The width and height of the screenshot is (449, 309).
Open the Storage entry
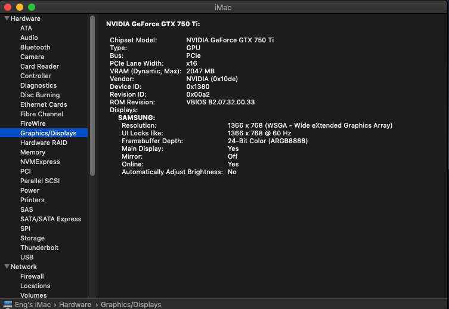point(32,238)
